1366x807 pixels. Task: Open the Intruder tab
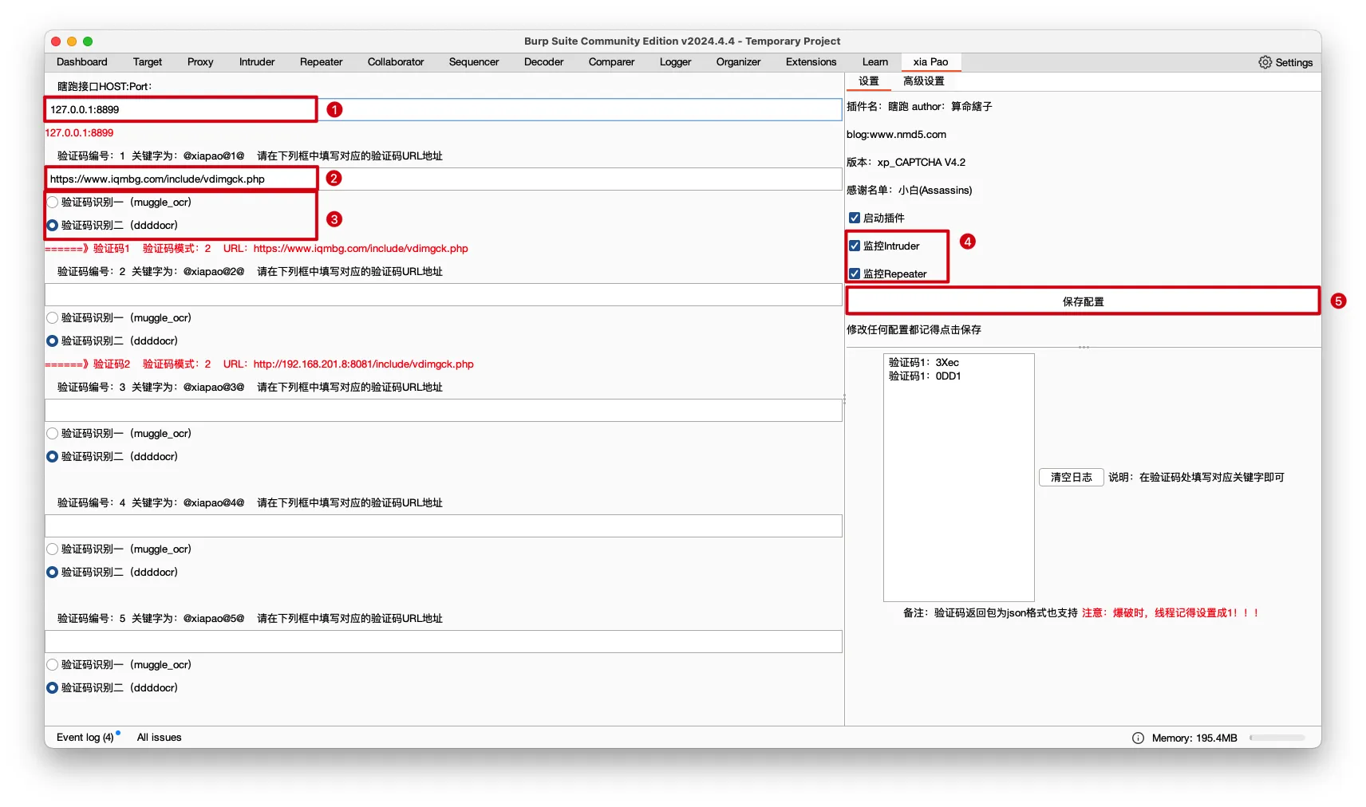click(x=256, y=62)
